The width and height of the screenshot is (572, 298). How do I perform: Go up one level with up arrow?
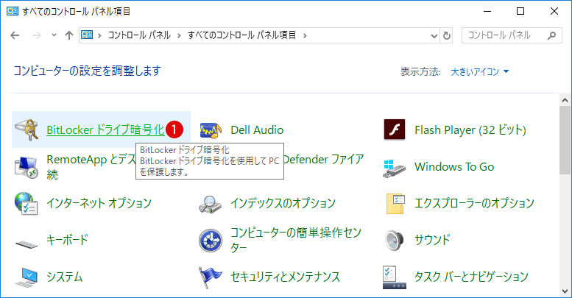coord(69,35)
